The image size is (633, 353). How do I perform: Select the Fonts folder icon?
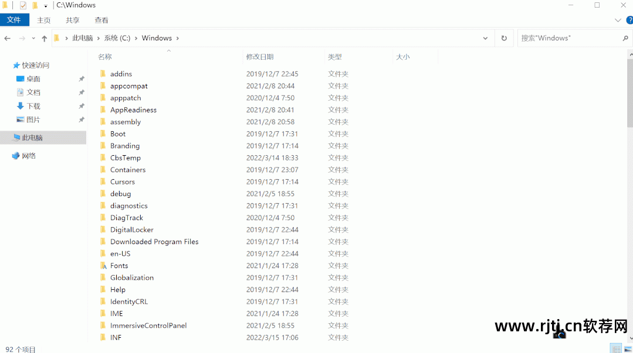pos(103,266)
